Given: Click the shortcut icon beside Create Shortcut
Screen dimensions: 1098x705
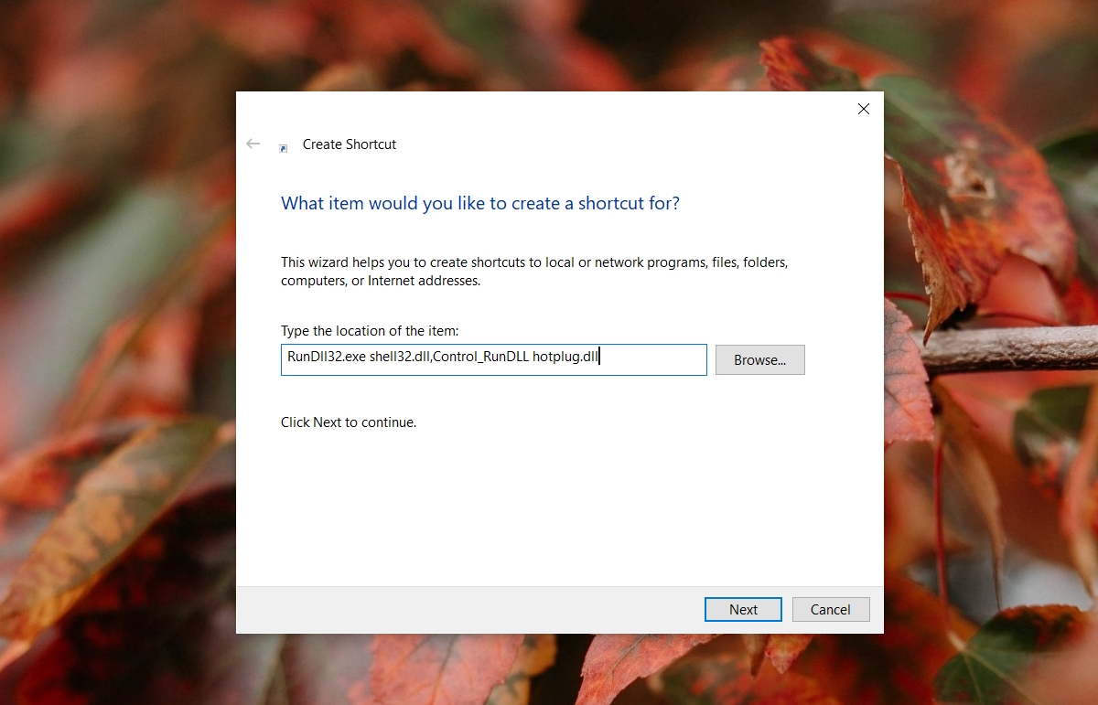Looking at the screenshot, I should (284, 147).
